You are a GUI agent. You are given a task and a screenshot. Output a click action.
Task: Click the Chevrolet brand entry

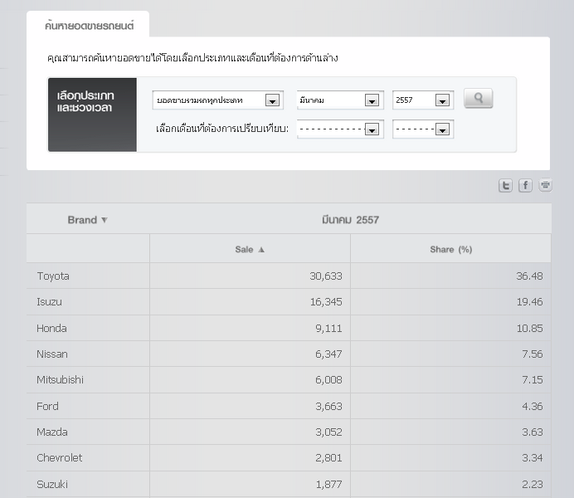coord(60,457)
